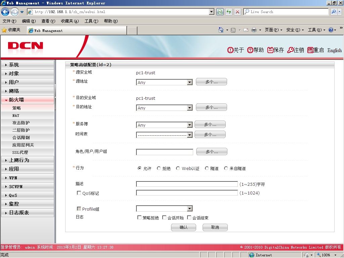The height and width of the screenshot is (258, 344).
Task: Check the 会话结束 log checkbox
Action: (x=189, y=217)
